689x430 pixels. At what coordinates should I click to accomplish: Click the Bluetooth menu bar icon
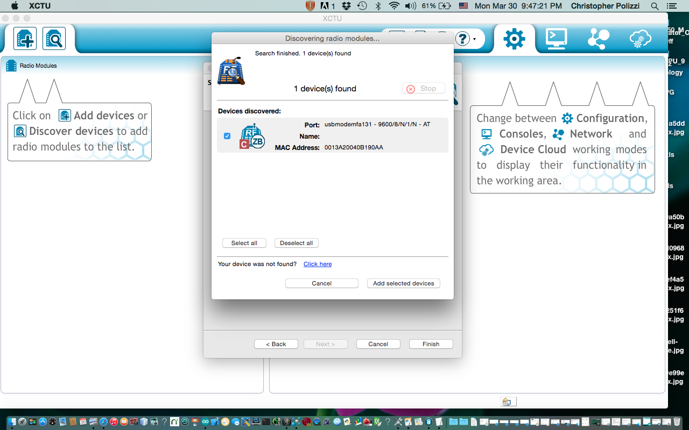tap(378, 6)
